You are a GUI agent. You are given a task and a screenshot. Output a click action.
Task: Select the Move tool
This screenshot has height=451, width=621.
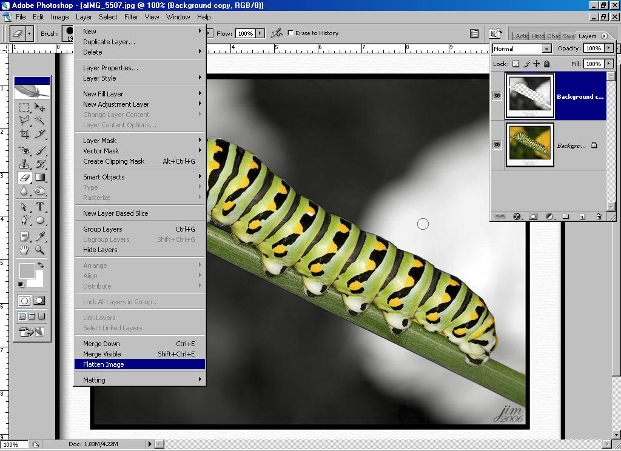click(39, 107)
